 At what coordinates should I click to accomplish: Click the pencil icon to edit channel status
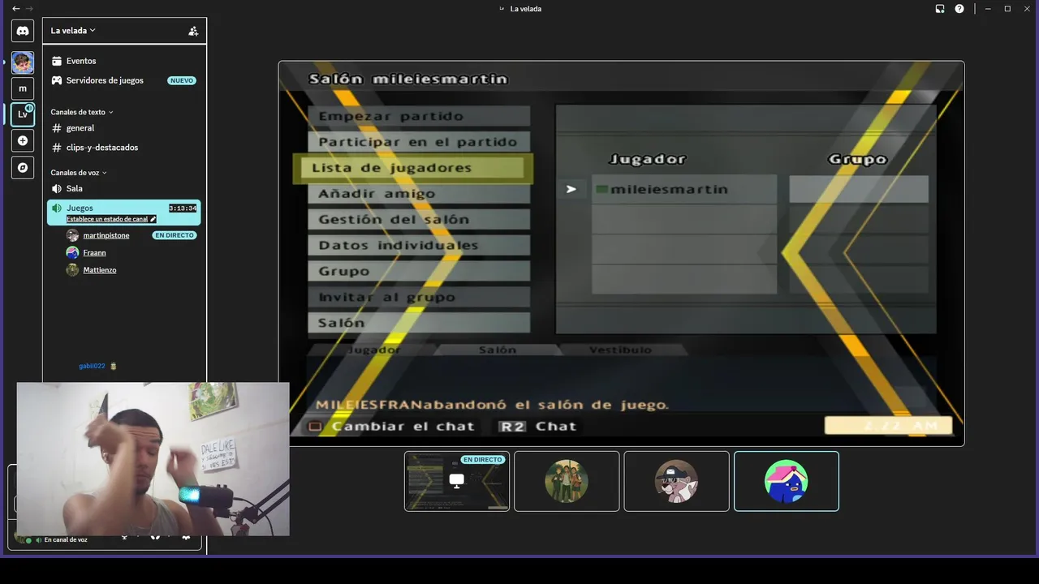pyautogui.click(x=153, y=219)
